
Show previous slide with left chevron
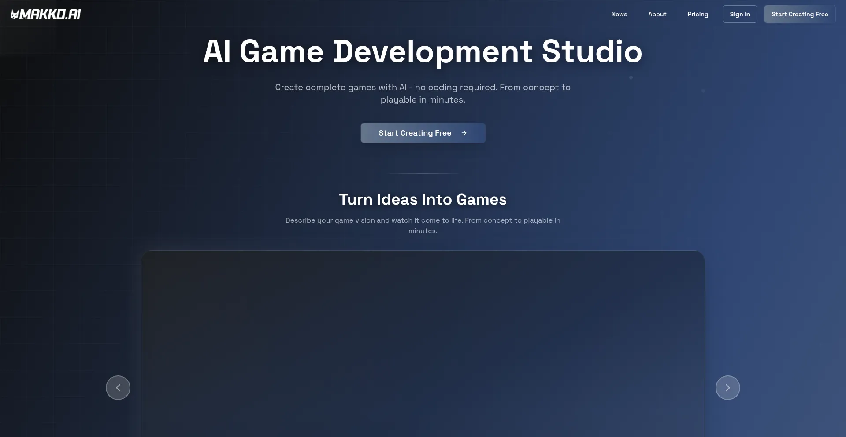[118, 388]
